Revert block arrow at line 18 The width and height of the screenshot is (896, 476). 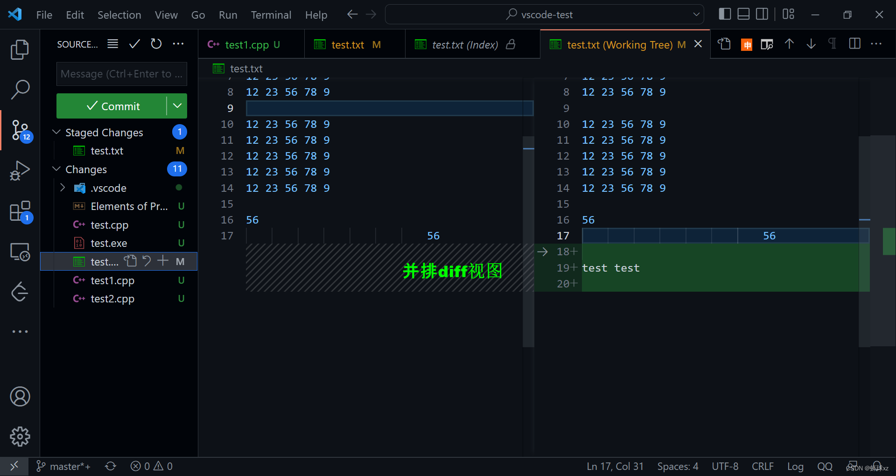(x=542, y=252)
